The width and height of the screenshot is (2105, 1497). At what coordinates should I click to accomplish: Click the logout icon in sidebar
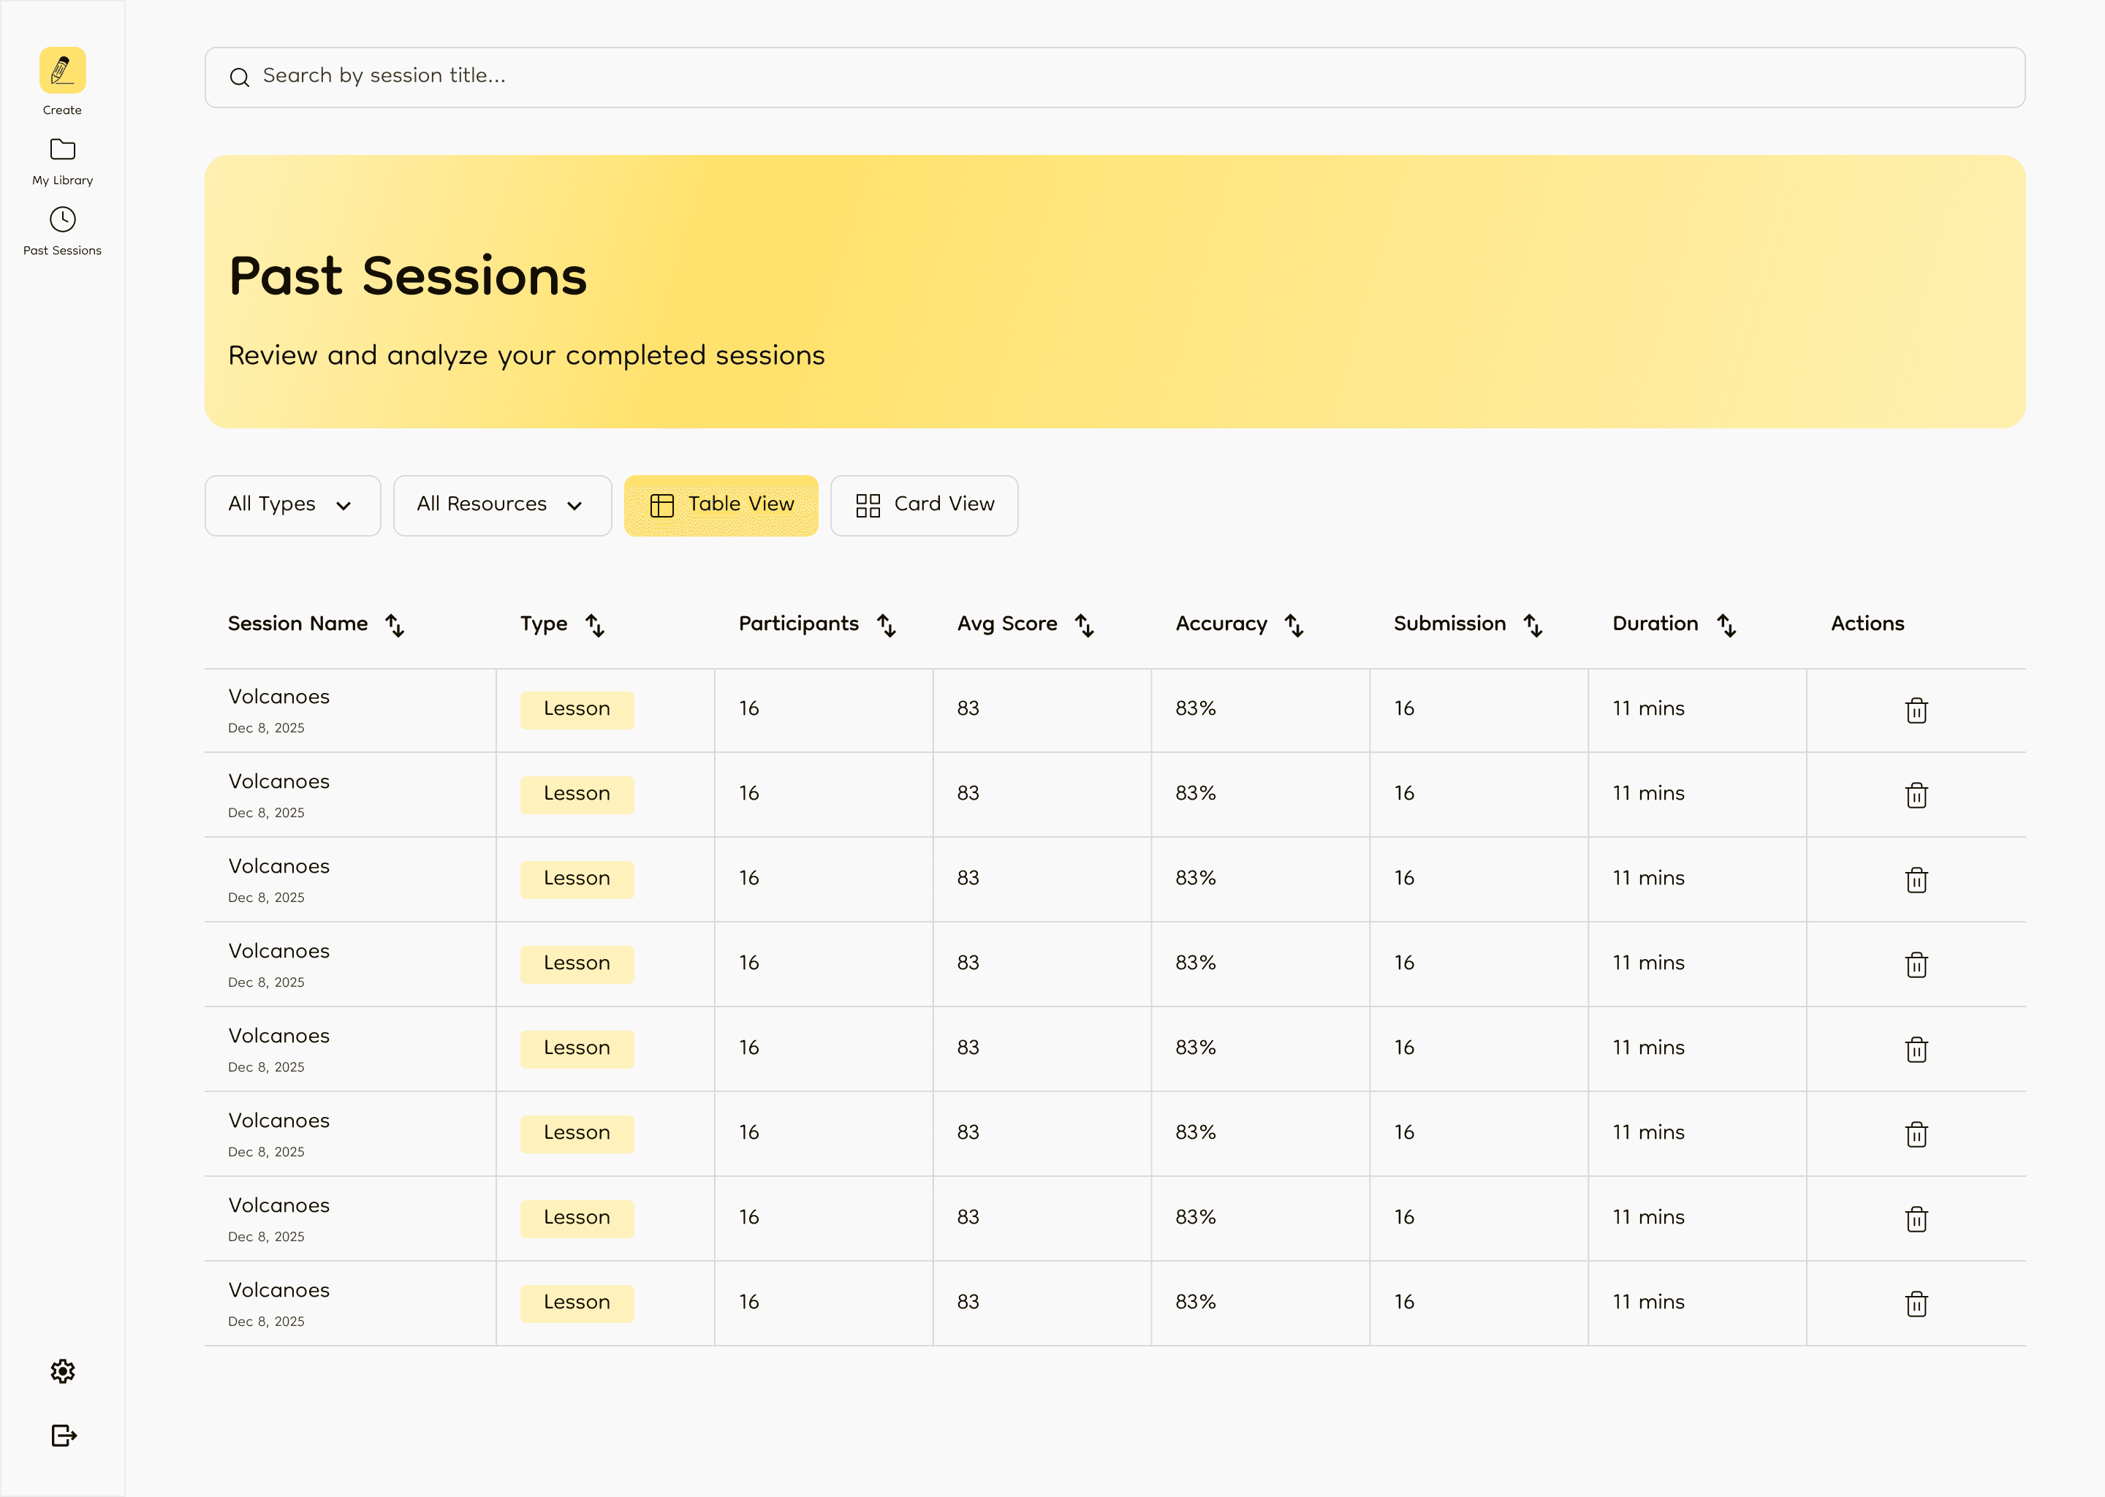(63, 1436)
